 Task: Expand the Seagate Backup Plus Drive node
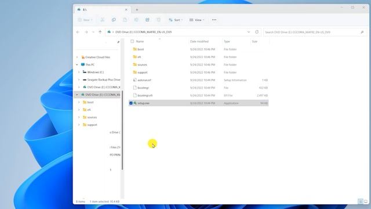click(79, 80)
